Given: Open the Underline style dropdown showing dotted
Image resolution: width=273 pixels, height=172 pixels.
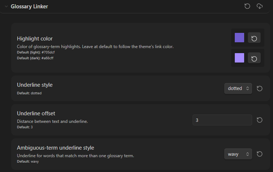Looking at the screenshot, I should point(238,89).
